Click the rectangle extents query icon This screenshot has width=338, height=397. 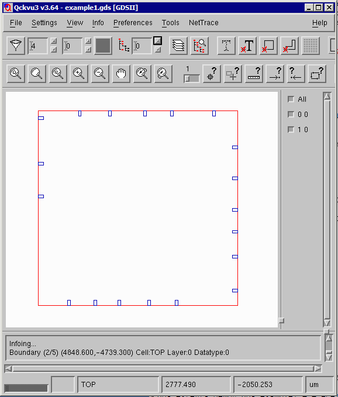tap(317, 74)
